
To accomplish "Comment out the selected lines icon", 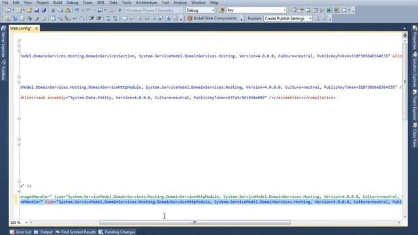I will 108,18.
